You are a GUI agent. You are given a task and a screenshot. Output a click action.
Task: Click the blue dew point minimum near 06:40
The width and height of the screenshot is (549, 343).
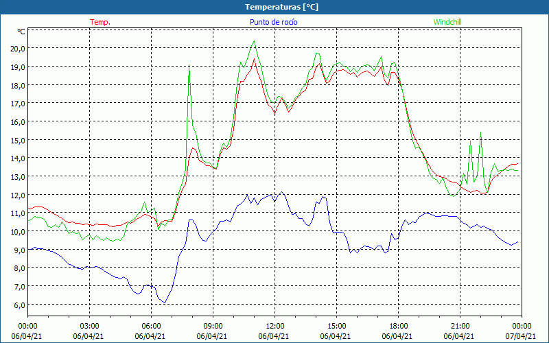(165, 302)
